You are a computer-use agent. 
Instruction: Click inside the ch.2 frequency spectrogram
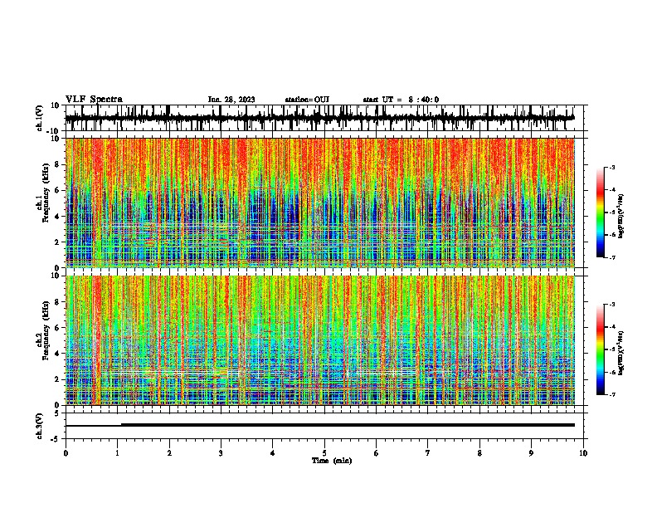click(320, 340)
